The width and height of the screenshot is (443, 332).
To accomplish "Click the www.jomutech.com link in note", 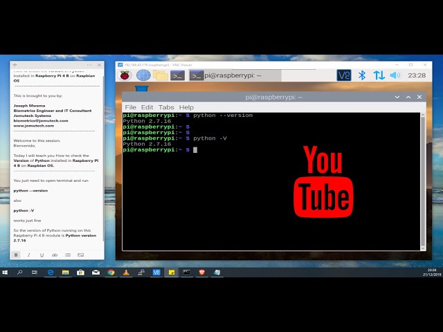I will coord(34,126).
